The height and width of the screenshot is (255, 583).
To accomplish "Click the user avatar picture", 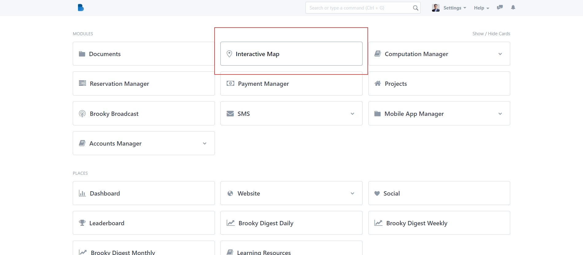I will pyautogui.click(x=436, y=8).
